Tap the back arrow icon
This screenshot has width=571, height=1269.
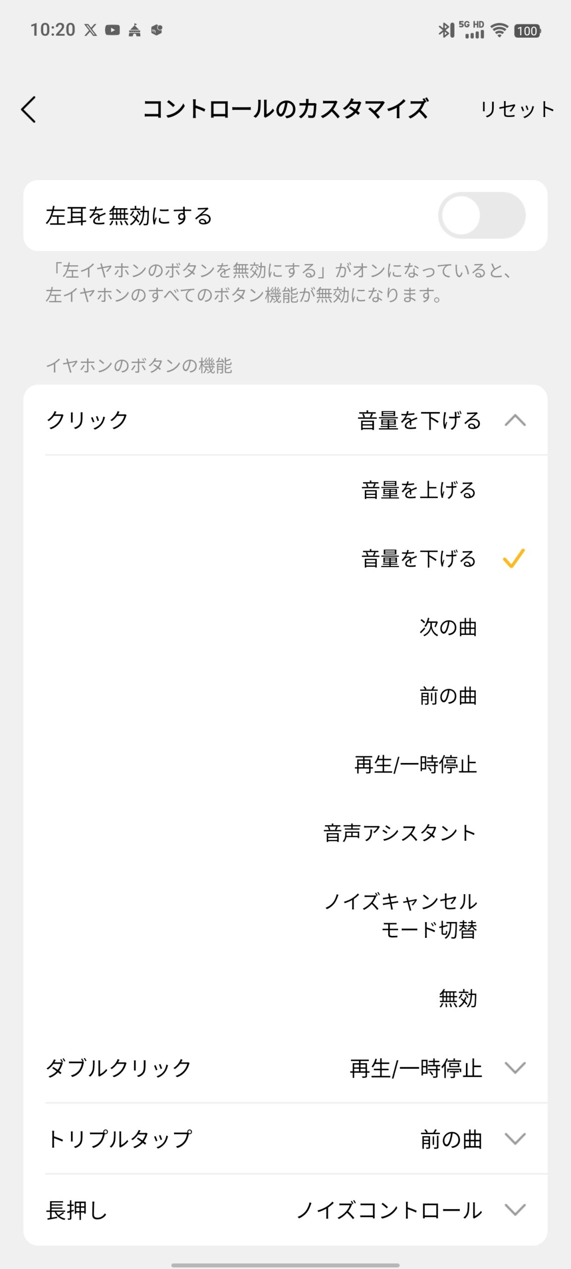pos(29,109)
